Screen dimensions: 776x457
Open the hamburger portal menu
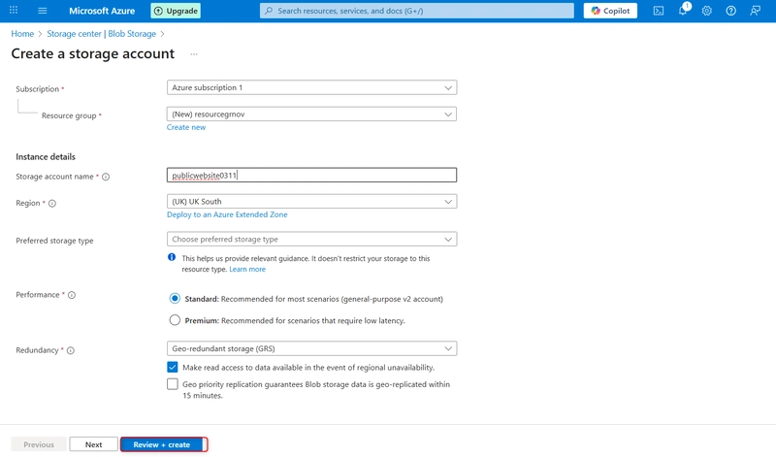[43, 11]
